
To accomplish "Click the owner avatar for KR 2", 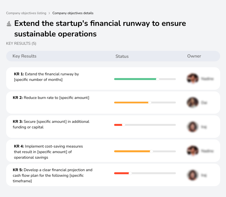I will pos(193,102).
